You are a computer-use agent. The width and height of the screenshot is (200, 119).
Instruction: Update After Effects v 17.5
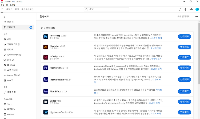(185, 91)
